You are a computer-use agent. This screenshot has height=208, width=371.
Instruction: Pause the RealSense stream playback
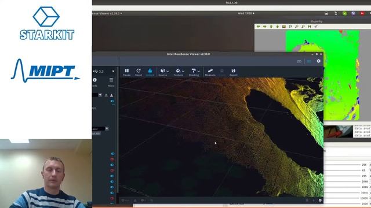click(127, 72)
